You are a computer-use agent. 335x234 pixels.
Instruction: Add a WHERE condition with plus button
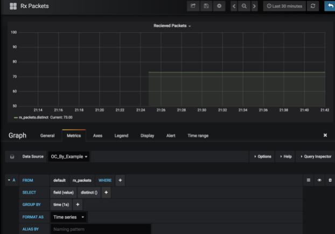coord(120,180)
